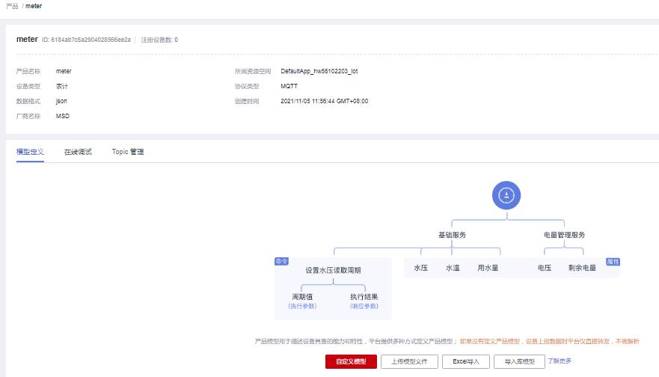This screenshot has height=377, width=659.
Task: Select the 水压 property
Action: (x=420, y=268)
